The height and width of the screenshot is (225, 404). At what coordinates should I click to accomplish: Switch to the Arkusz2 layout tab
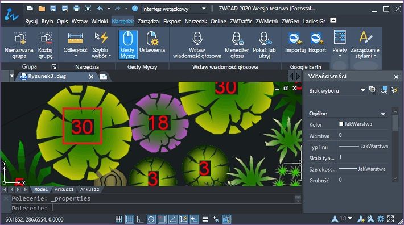coord(89,189)
